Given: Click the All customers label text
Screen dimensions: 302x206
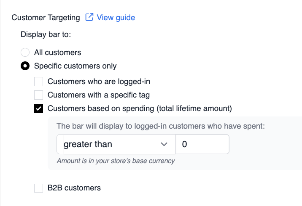Looking at the screenshot, I should tap(58, 53).
